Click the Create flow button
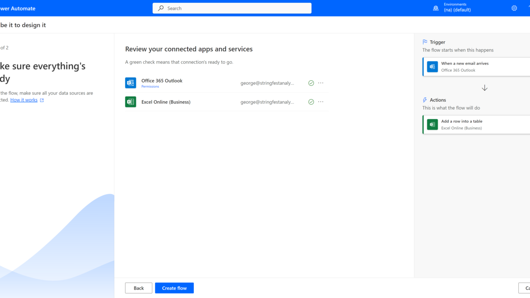 coord(174,288)
